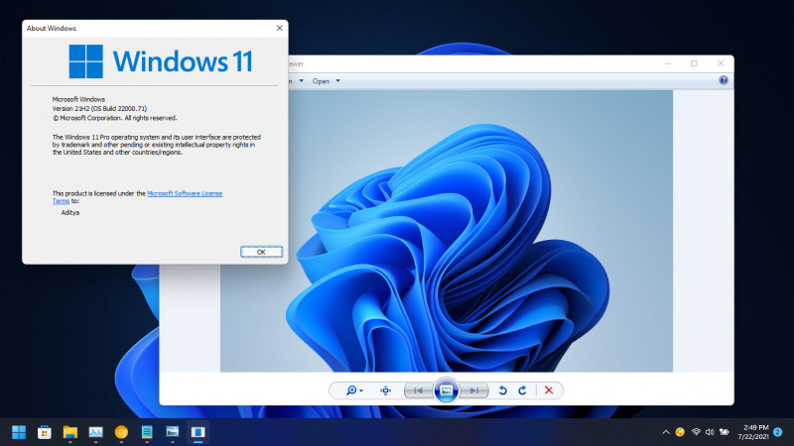The width and height of the screenshot is (794, 446).
Task: Launch Microsoft Store from taskbar
Action: [x=45, y=432]
